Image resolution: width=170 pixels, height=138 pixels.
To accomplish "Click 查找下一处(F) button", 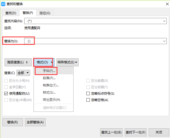I will click(136, 132).
